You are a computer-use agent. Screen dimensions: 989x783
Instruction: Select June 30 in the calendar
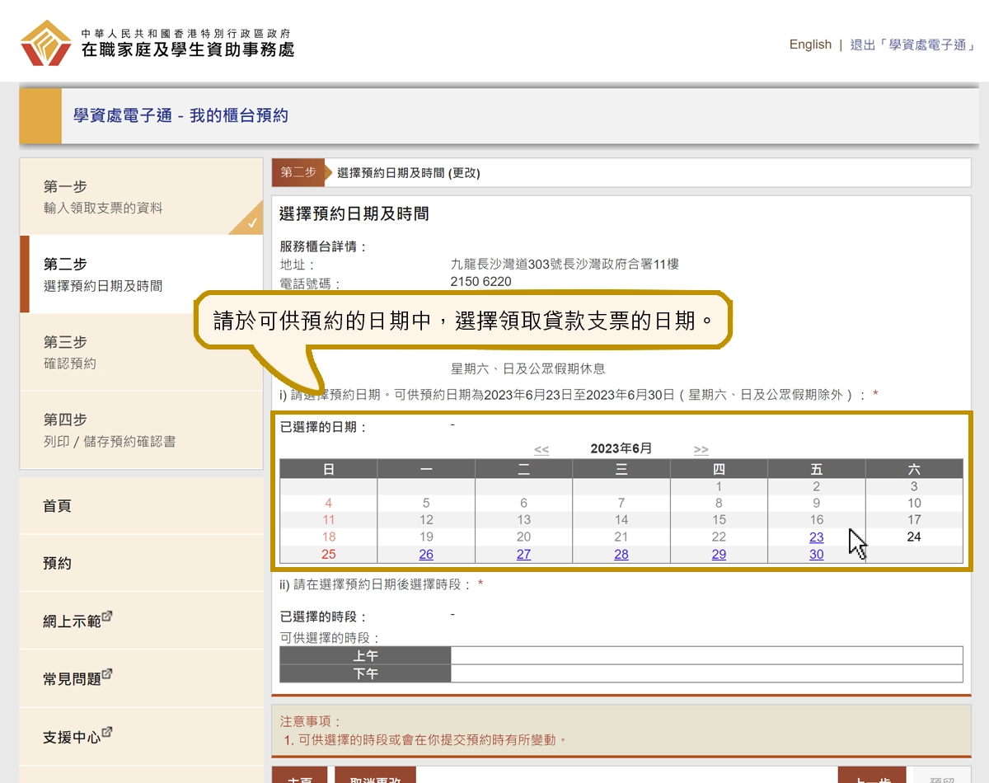[817, 554]
